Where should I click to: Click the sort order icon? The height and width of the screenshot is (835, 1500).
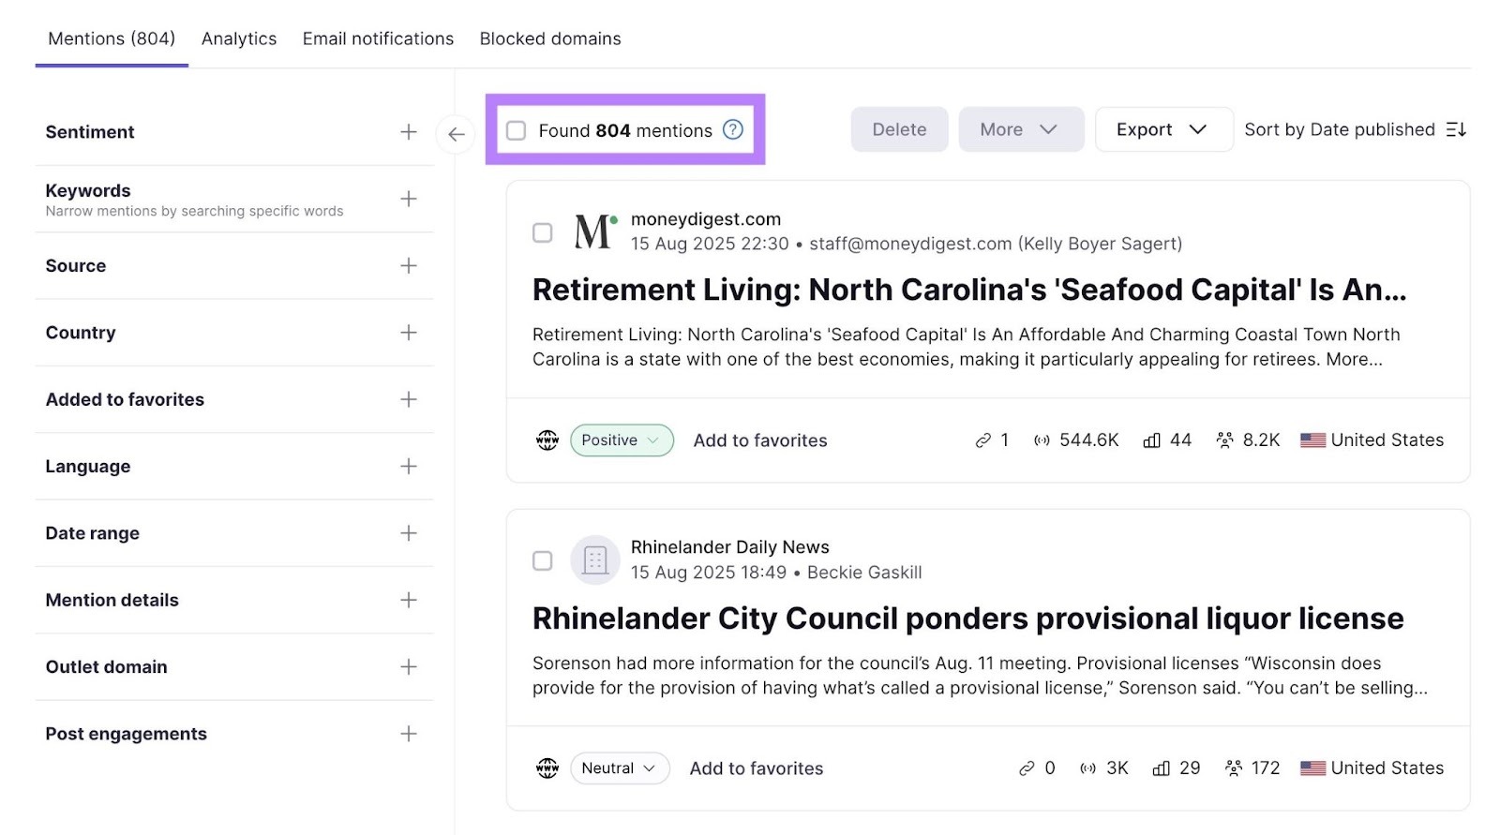tap(1456, 130)
